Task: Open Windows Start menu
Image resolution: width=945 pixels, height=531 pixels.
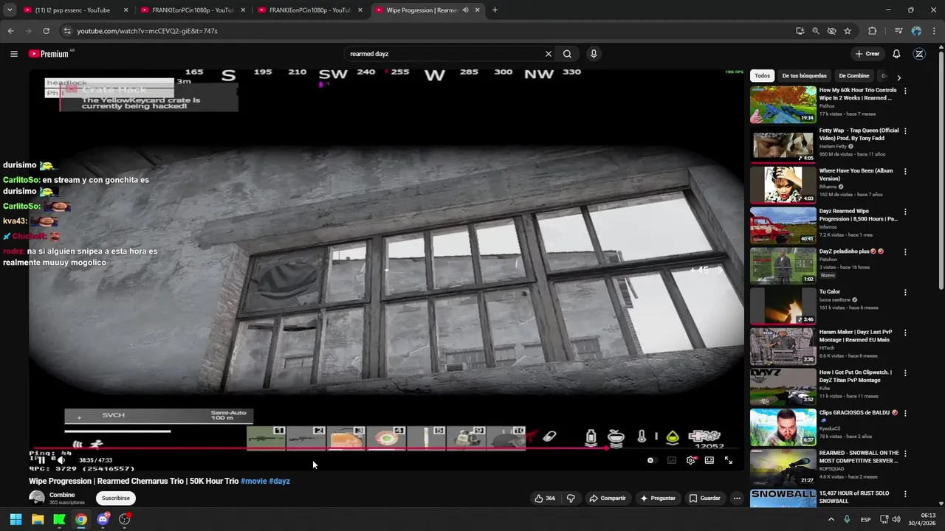Action: point(16,519)
